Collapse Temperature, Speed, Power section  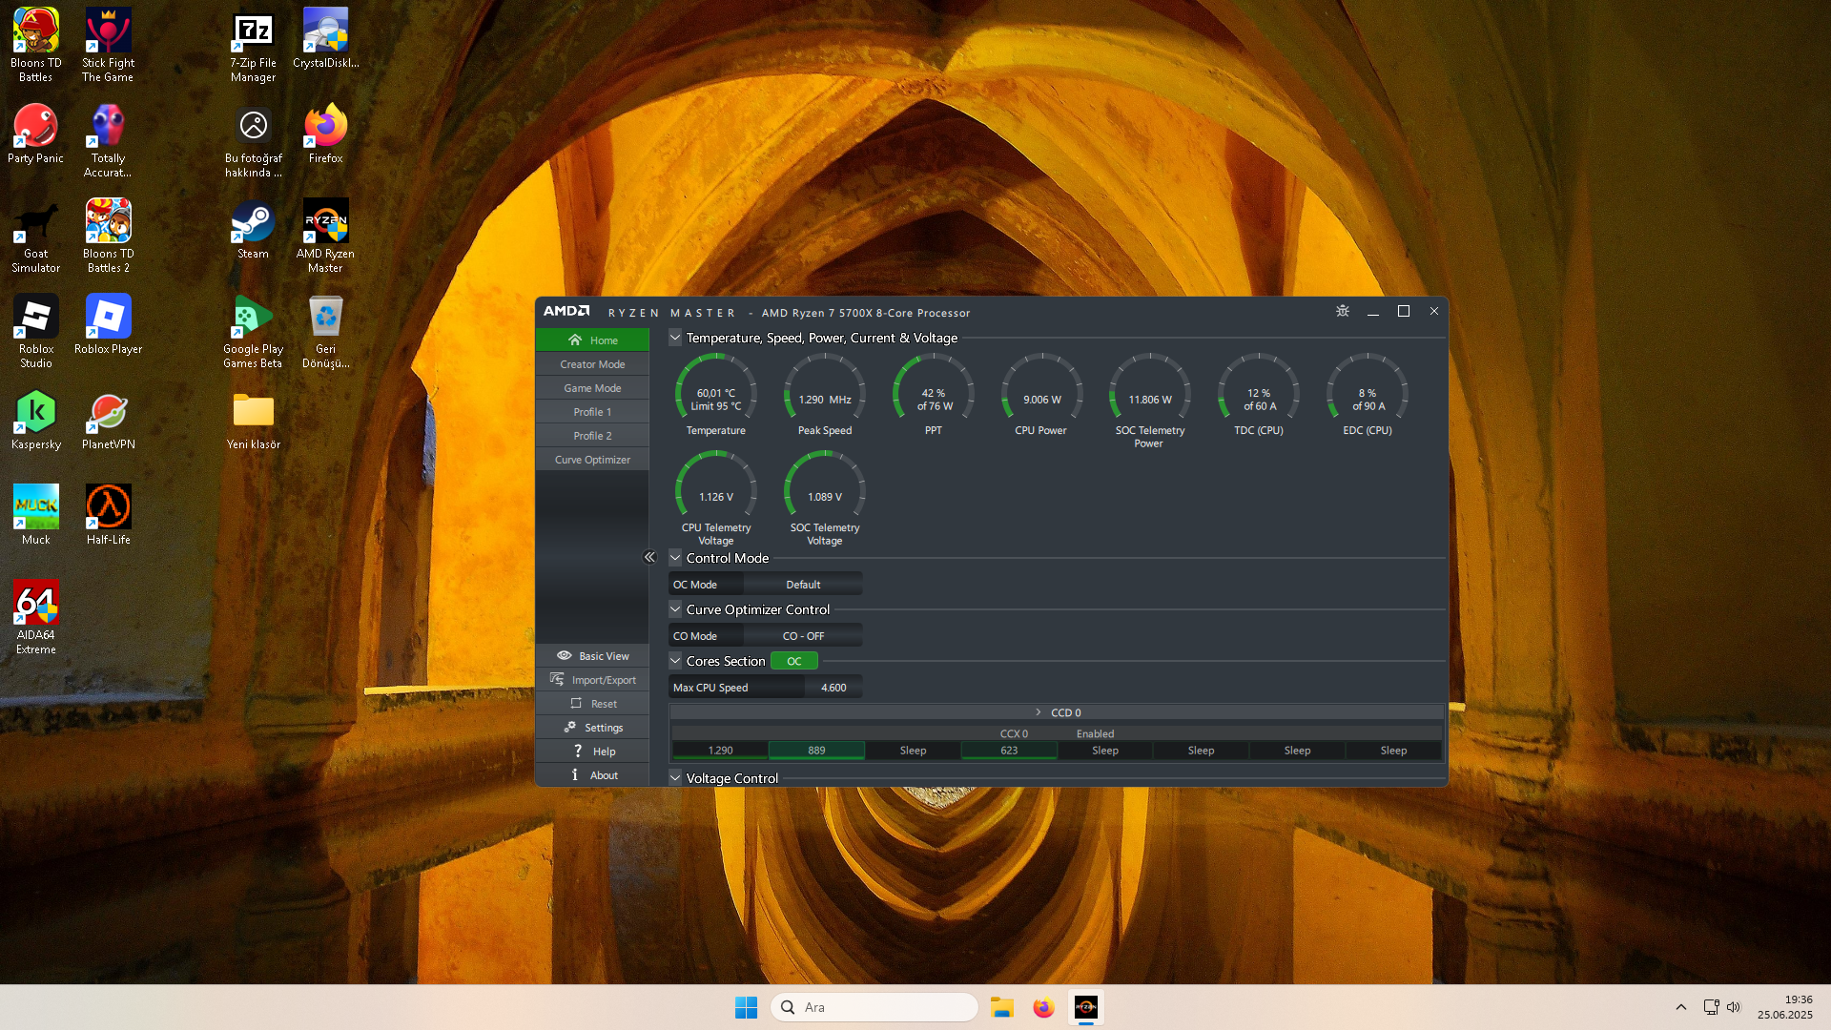pyautogui.click(x=675, y=338)
